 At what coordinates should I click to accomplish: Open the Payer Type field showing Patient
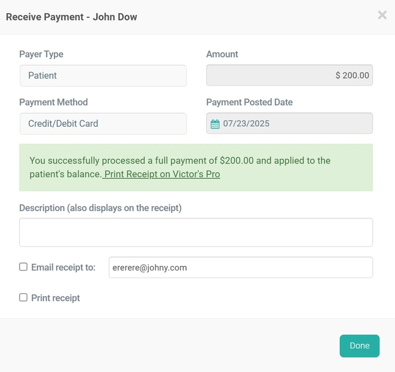tap(103, 76)
